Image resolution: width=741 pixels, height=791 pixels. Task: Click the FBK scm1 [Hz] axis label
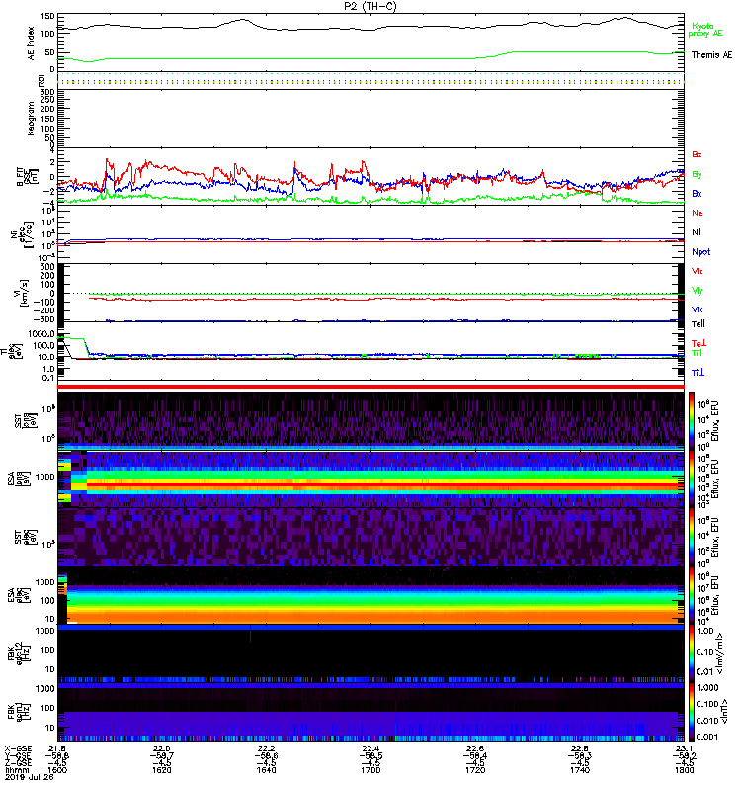(18, 712)
